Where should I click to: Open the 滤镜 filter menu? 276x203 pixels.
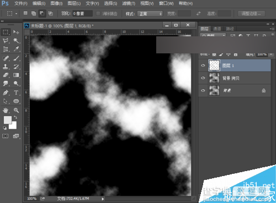pos(129,3)
